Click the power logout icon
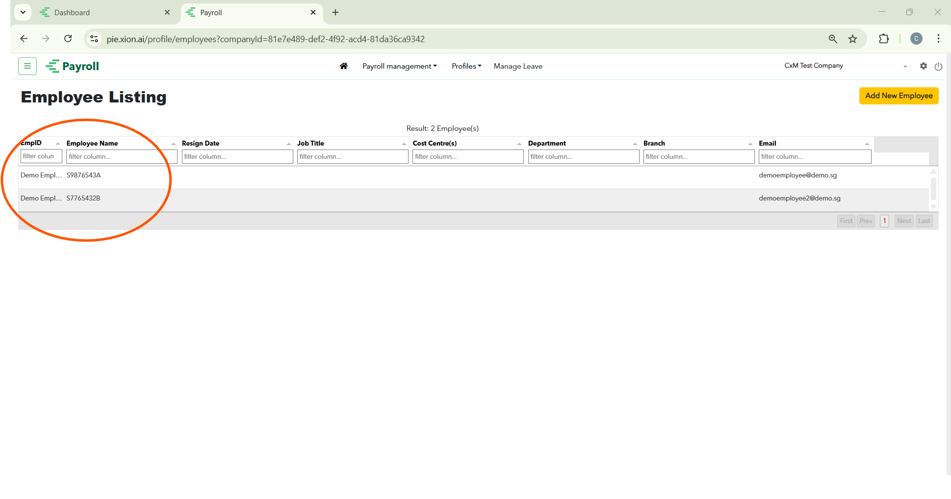The height and width of the screenshot is (499, 951). pos(938,67)
